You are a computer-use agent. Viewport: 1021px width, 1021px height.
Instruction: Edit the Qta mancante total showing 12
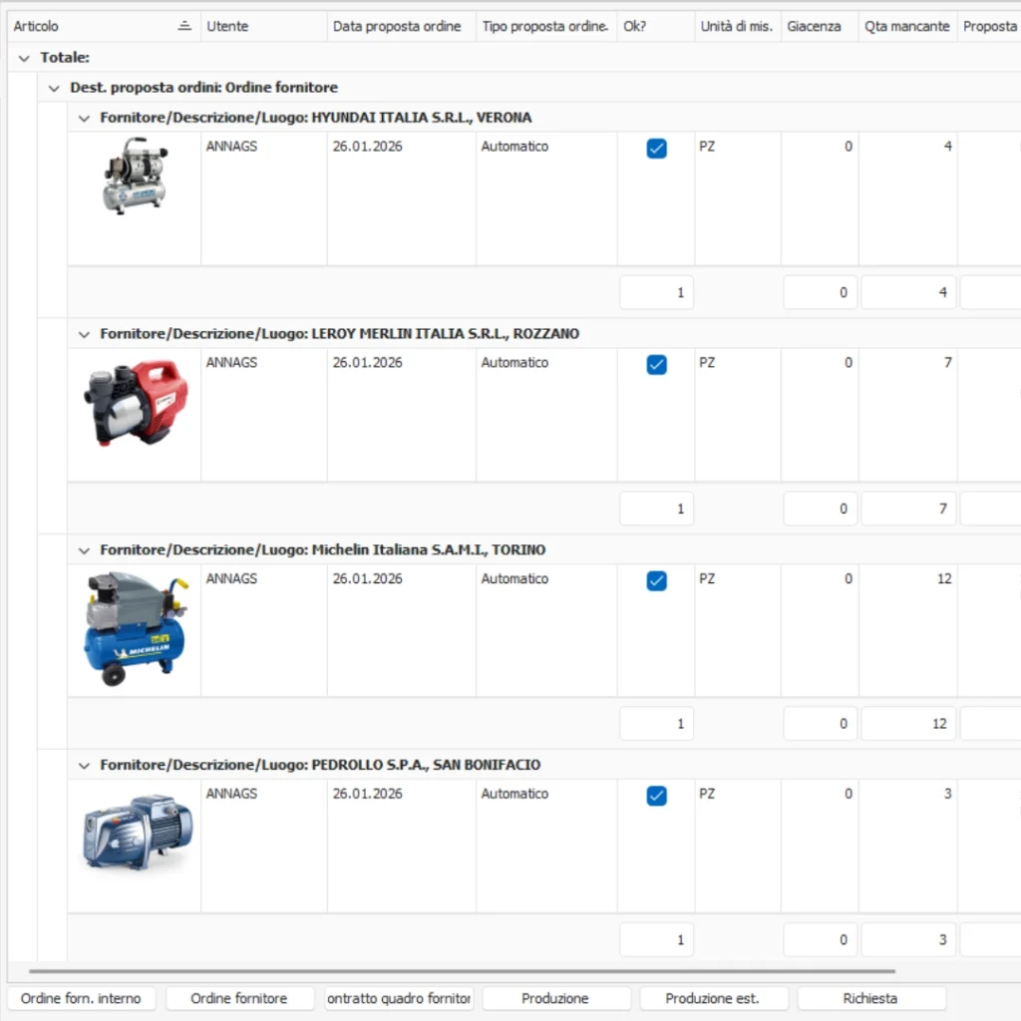pyautogui.click(x=907, y=723)
